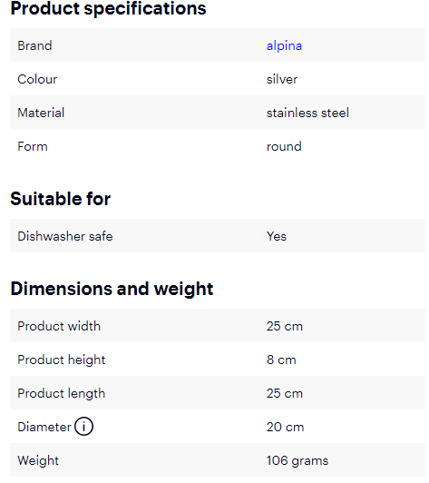
Task: Select the Weight row label
Action: point(38,461)
